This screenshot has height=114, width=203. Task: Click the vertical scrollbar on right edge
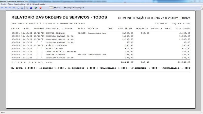click(x=202, y=60)
